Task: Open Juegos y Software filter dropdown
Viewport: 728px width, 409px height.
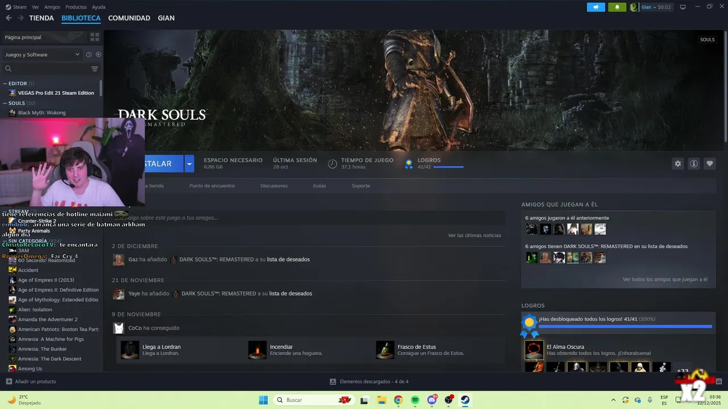Action: pos(42,55)
